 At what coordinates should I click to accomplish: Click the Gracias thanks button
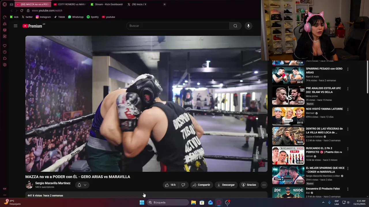click(x=248, y=185)
